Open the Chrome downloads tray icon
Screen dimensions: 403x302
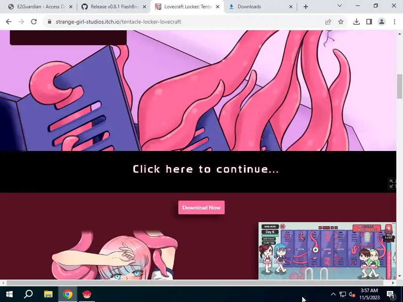357,22
